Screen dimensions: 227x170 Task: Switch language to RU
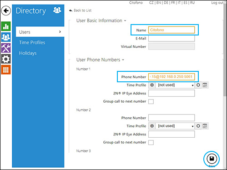192,3
